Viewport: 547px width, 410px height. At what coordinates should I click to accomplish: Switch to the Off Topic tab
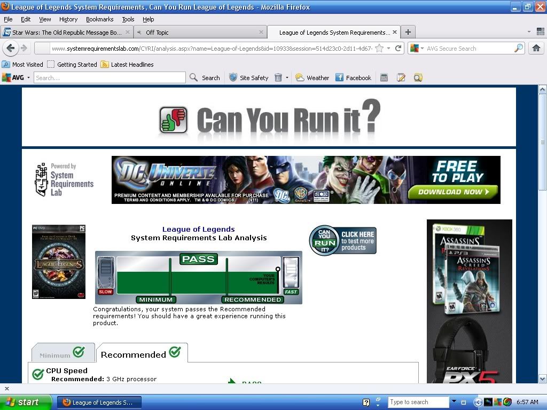click(200, 32)
